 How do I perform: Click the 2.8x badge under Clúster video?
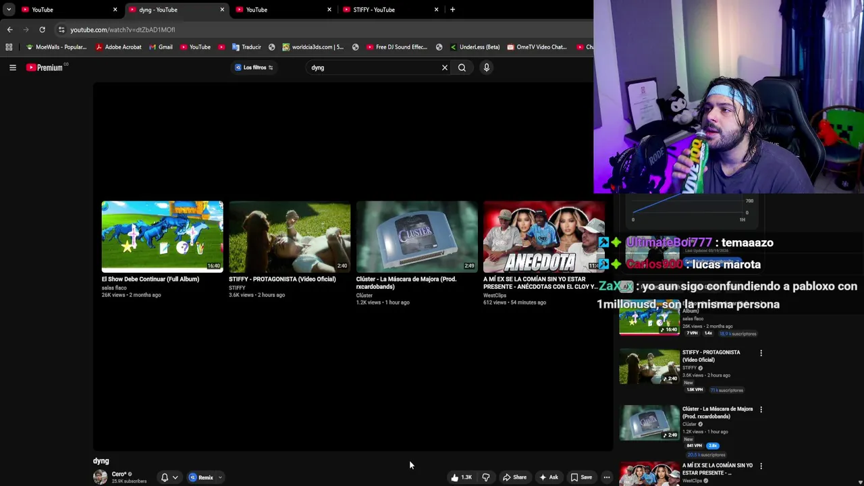tap(713, 446)
